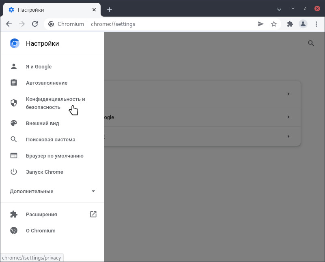Click the palette icon beside Внешний вид
The image size is (325, 262).
pyautogui.click(x=14, y=123)
